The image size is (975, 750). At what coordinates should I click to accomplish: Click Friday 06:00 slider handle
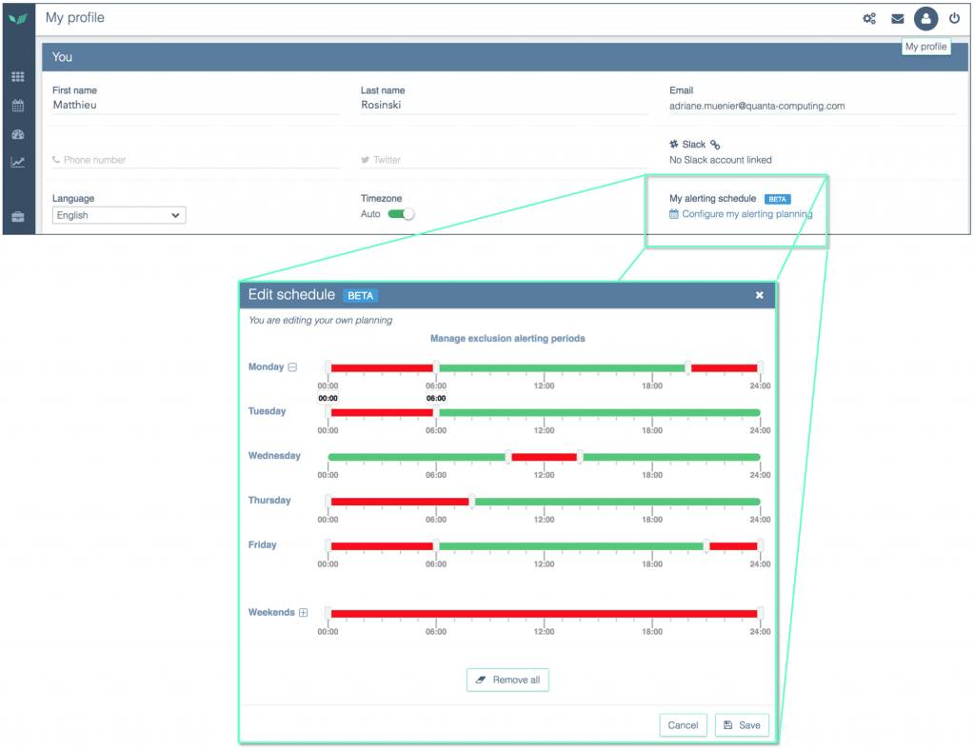click(x=436, y=546)
